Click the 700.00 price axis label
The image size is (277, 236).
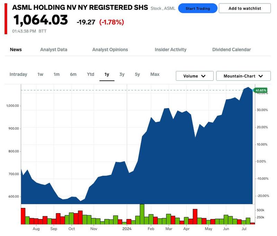(14, 174)
